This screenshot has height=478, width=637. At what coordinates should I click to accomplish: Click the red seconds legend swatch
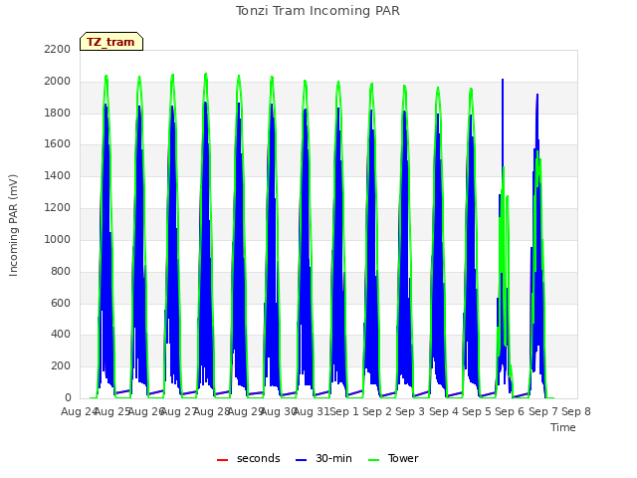point(223,460)
